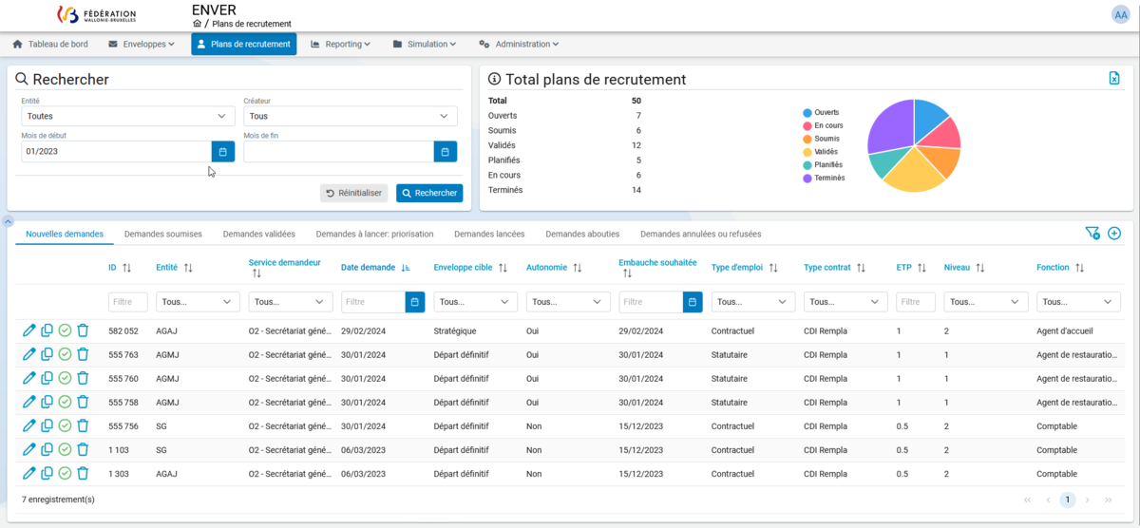Open Tableau de bord menu item
1140x528 pixels.
point(50,44)
